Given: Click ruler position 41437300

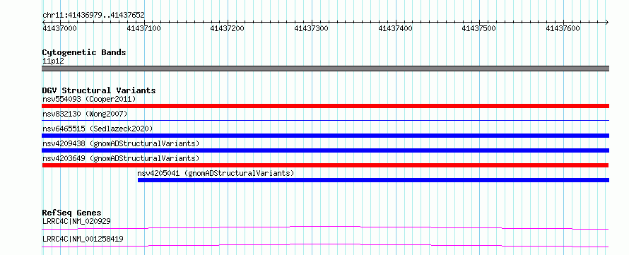Looking at the screenshot, I should pos(311,28).
